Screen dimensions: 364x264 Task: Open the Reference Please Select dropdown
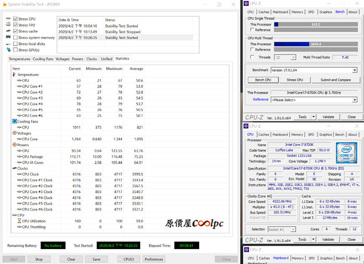tap(354, 100)
